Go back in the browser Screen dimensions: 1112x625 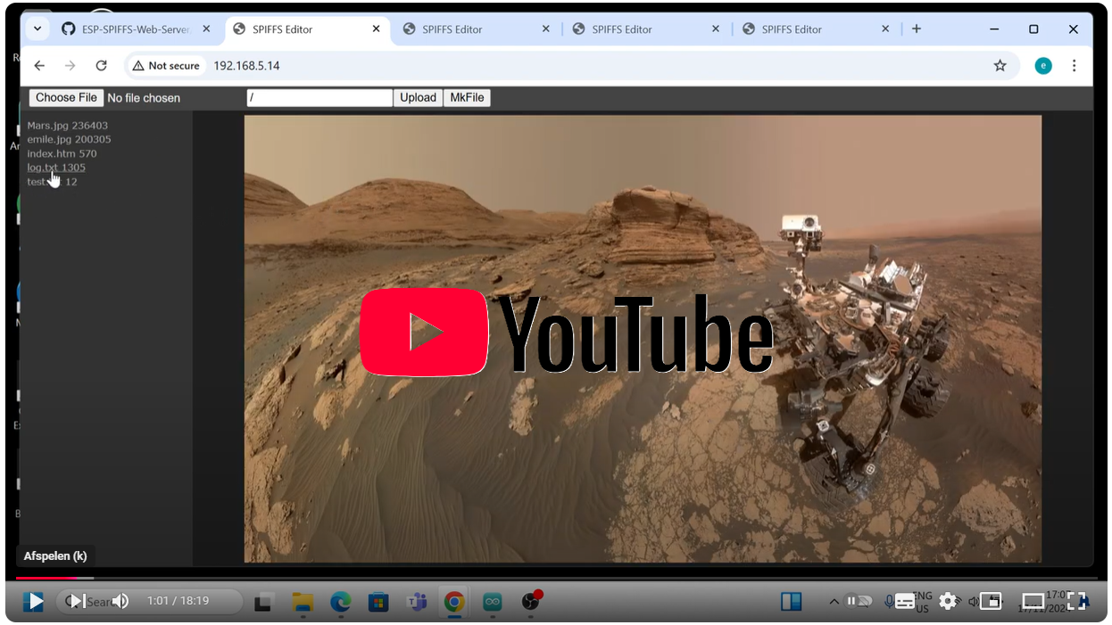coord(39,65)
